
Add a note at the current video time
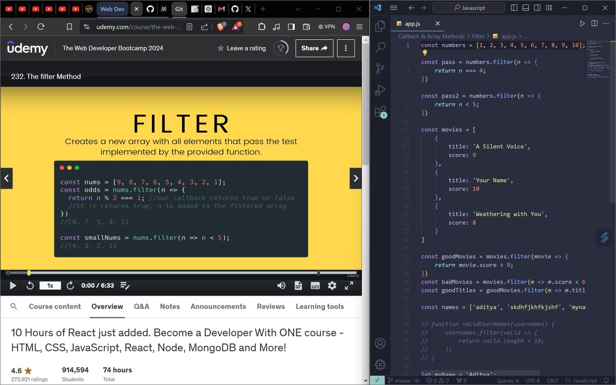(125, 285)
